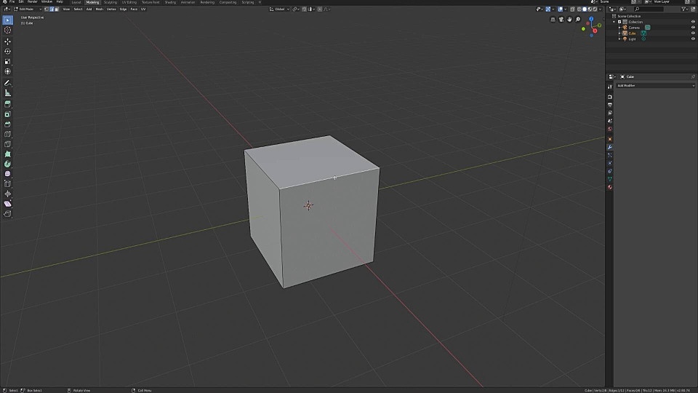The height and width of the screenshot is (393, 698).
Task: Open the Global transform orientation dropdown
Action: [279, 9]
